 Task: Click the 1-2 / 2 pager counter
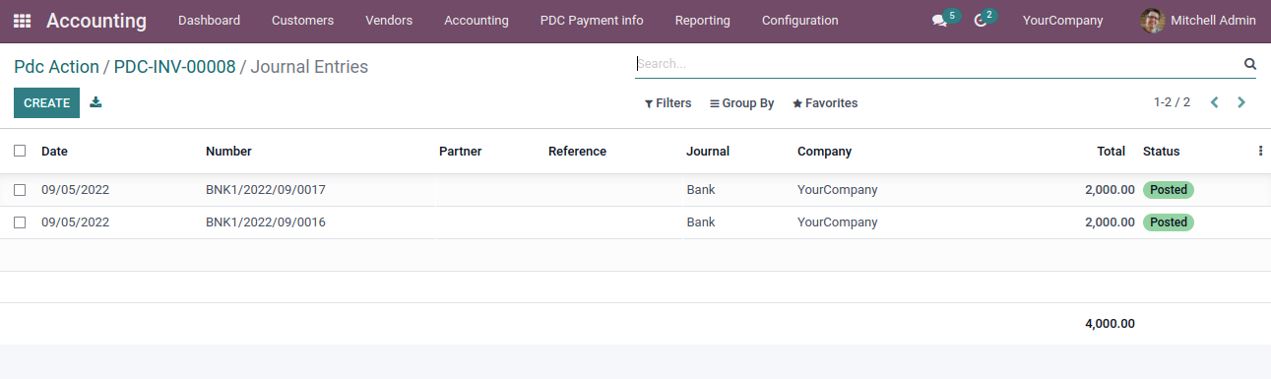(1172, 102)
